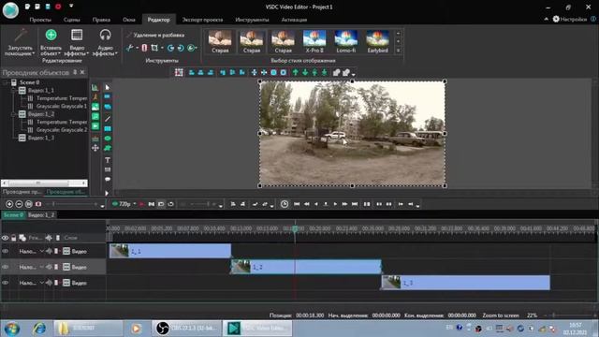599x337 pixels.
Task: Mute audio on the second Видео layer
Action: (49, 267)
